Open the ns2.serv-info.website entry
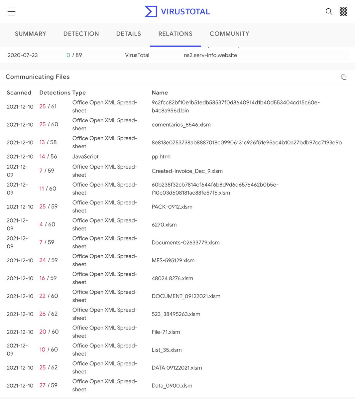 (210, 55)
